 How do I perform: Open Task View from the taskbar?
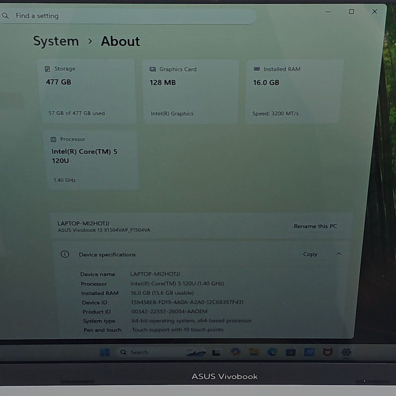pyautogui.click(x=216, y=353)
